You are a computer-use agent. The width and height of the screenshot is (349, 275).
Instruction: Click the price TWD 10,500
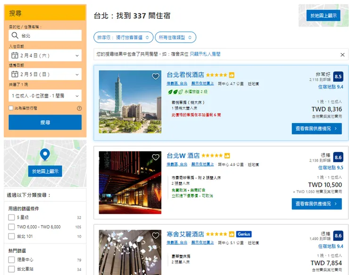coord(325,184)
